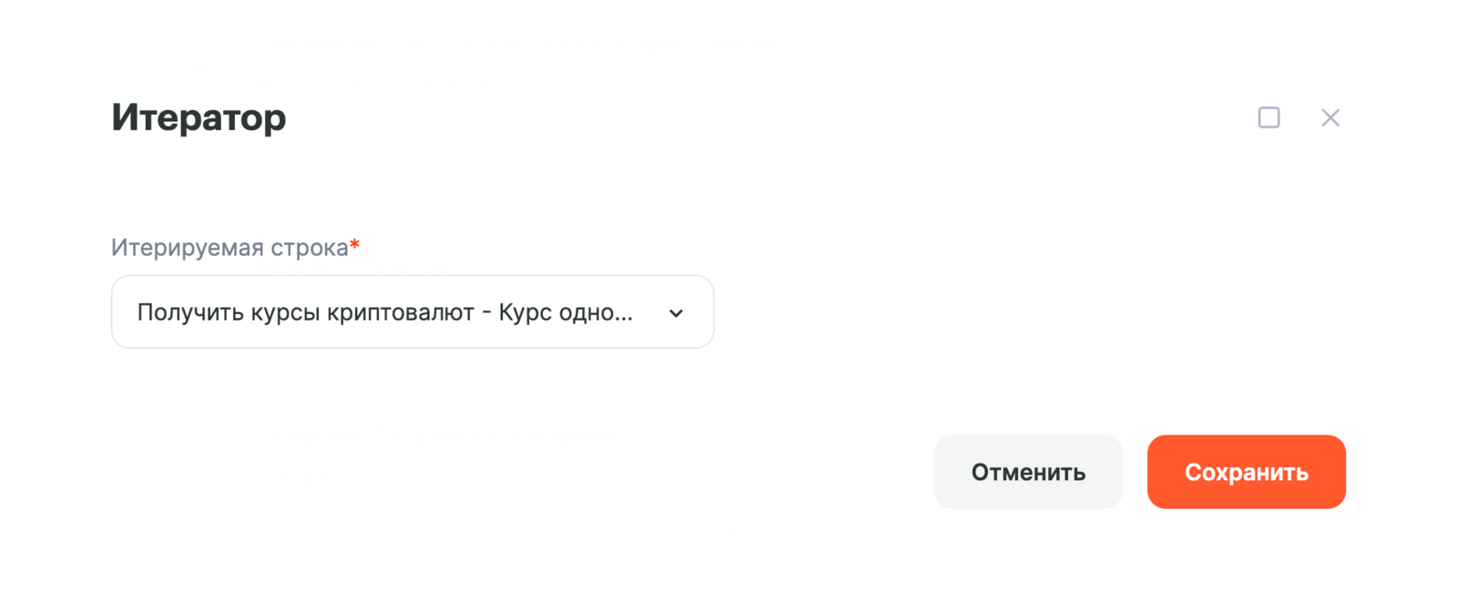Click the grey Отменить button
1457x602 pixels.
(1027, 472)
